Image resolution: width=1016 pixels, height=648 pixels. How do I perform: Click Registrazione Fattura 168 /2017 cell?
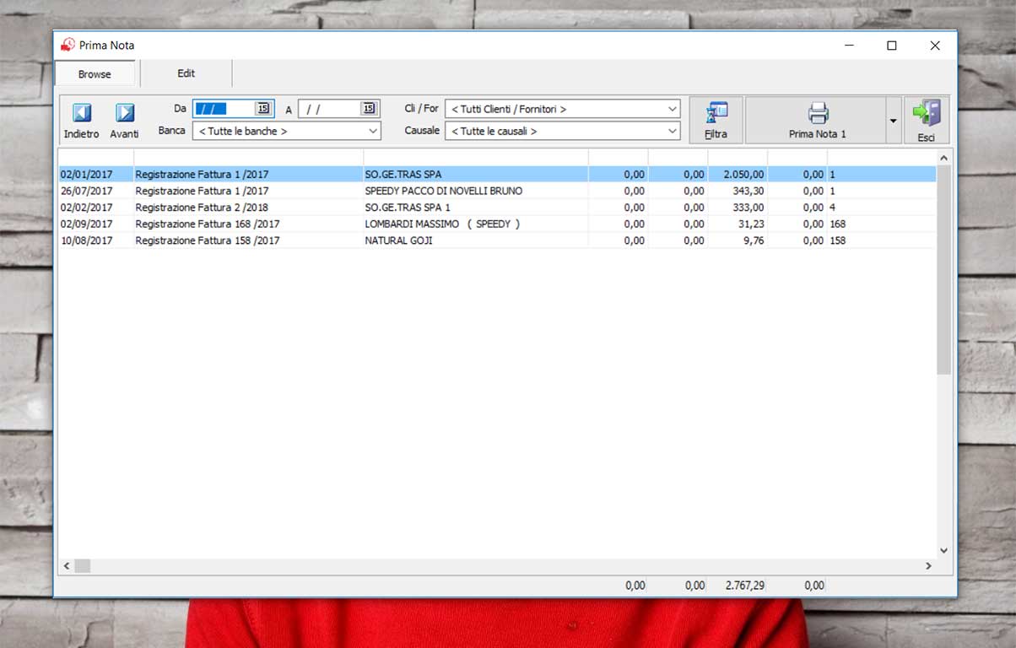(248, 224)
